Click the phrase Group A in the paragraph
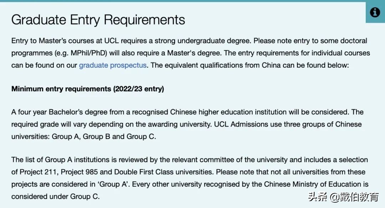The image size is (385, 208). pyautogui.click(x=66, y=136)
